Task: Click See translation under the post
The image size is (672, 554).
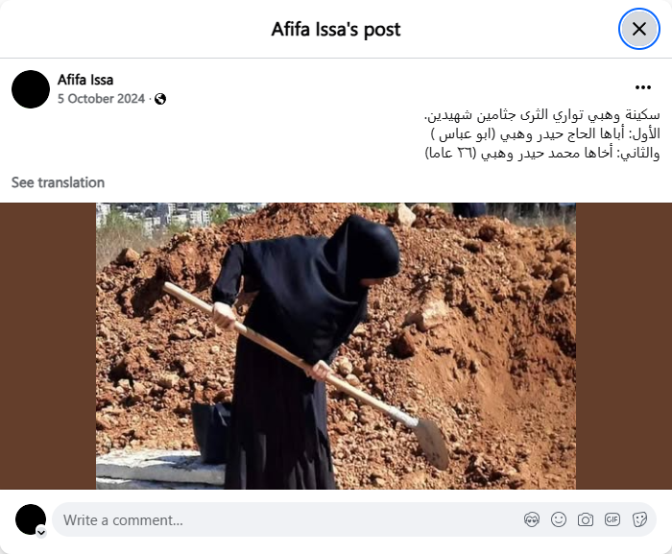Action: pyautogui.click(x=58, y=182)
